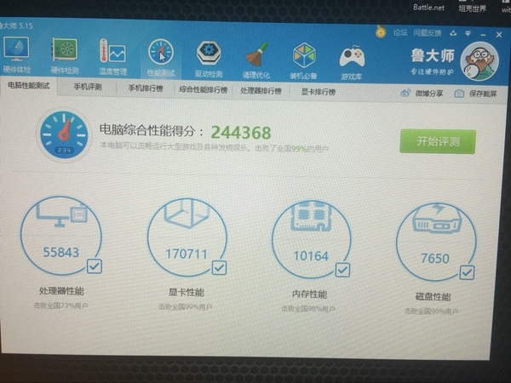Image resolution: width=511 pixels, height=383 pixels.
Task: Switch to the 电脑性能测试 tab
Action: [x=28, y=86]
